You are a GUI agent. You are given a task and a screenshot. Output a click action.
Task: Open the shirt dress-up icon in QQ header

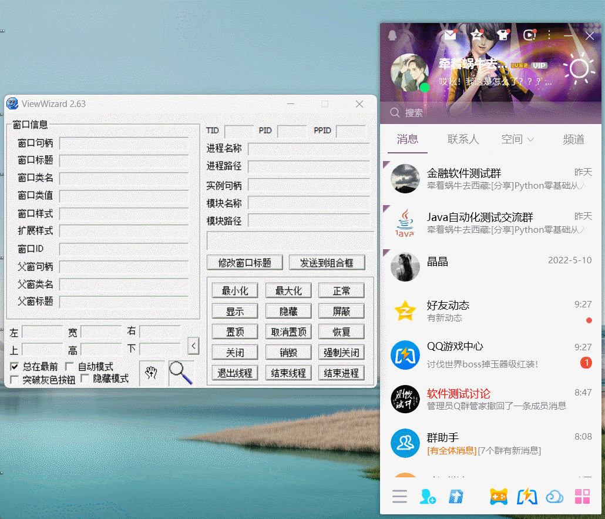coord(503,35)
